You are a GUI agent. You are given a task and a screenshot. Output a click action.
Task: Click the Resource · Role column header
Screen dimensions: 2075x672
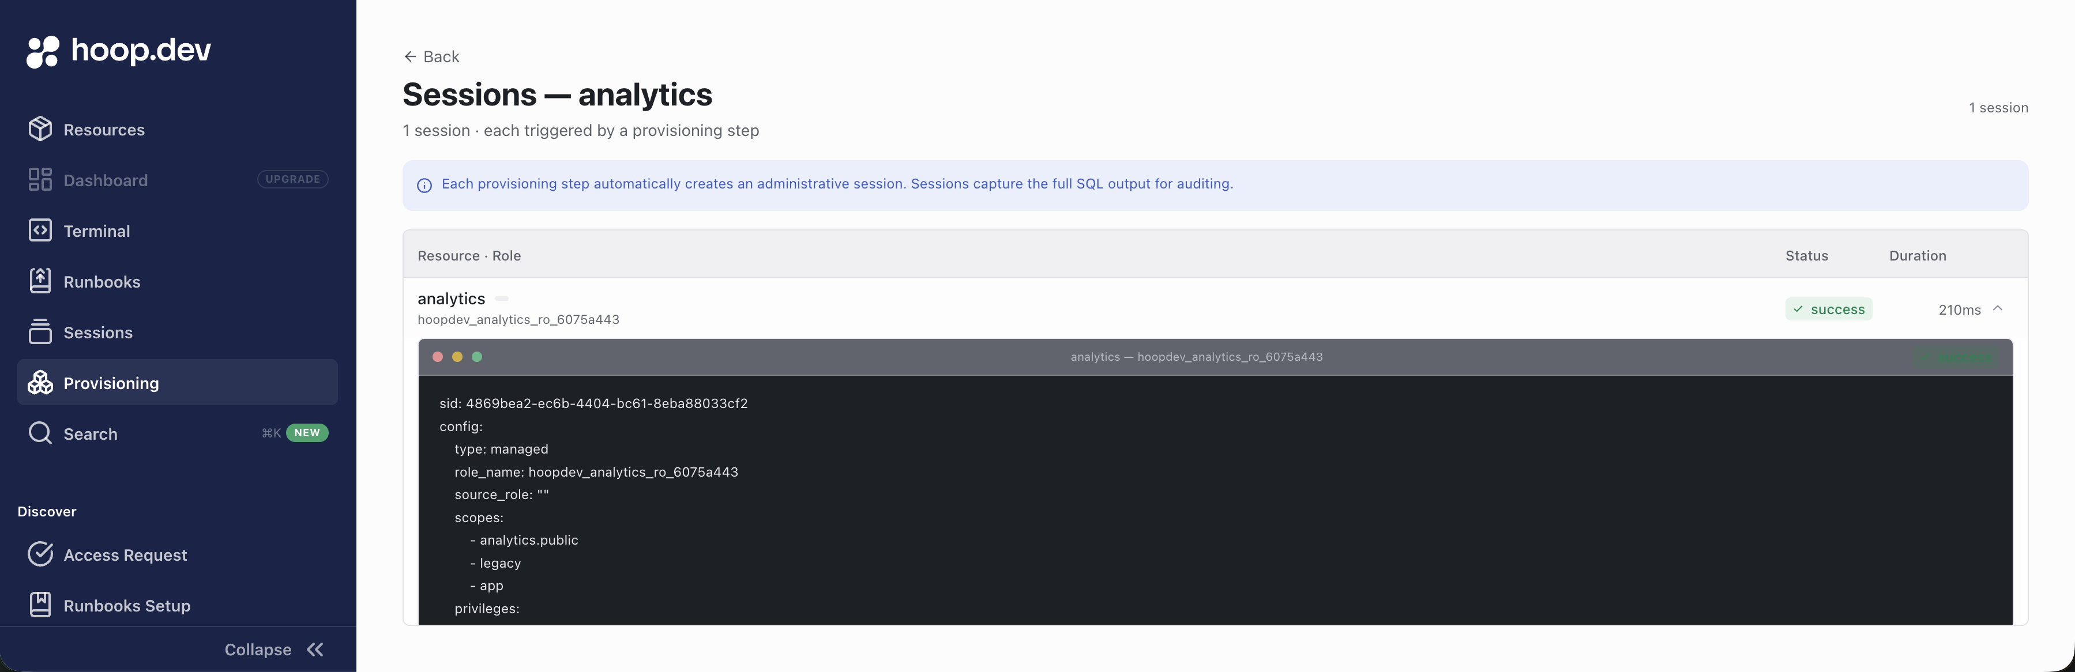click(469, 256)
